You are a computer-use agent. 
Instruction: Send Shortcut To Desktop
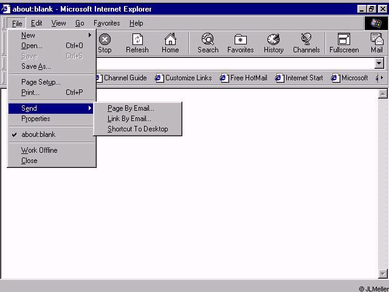pyautogui.click(x=138, y=129)
